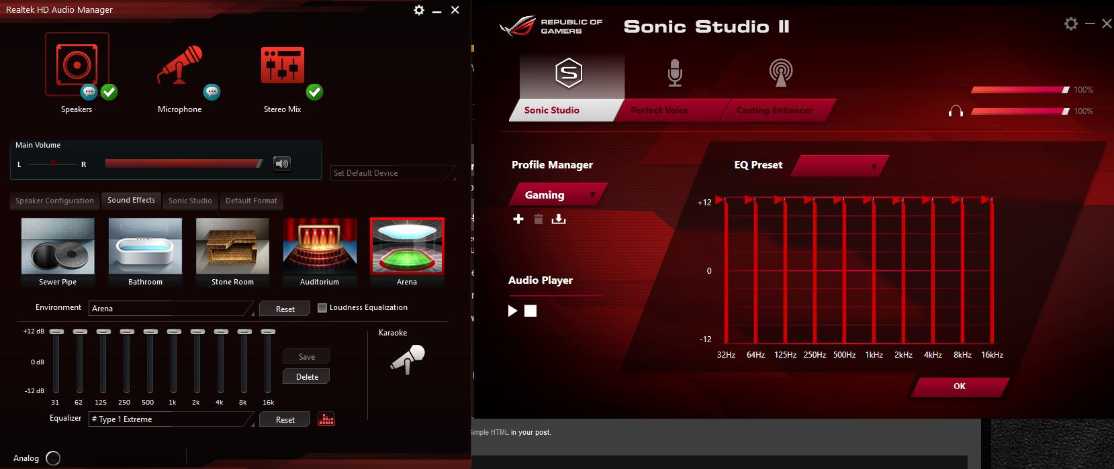Click the Analog jack indicator ring

click(53, 458)
